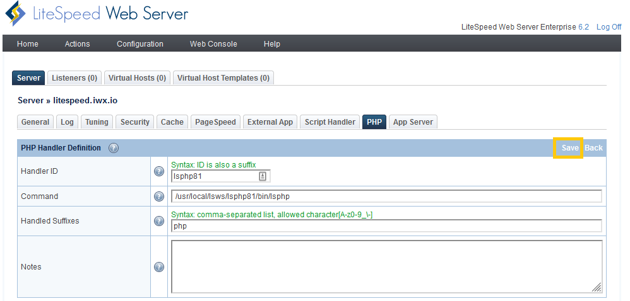Focus the Handled Suffixes input field
Viewport: 630px width, 301px height.
point(386,226)
